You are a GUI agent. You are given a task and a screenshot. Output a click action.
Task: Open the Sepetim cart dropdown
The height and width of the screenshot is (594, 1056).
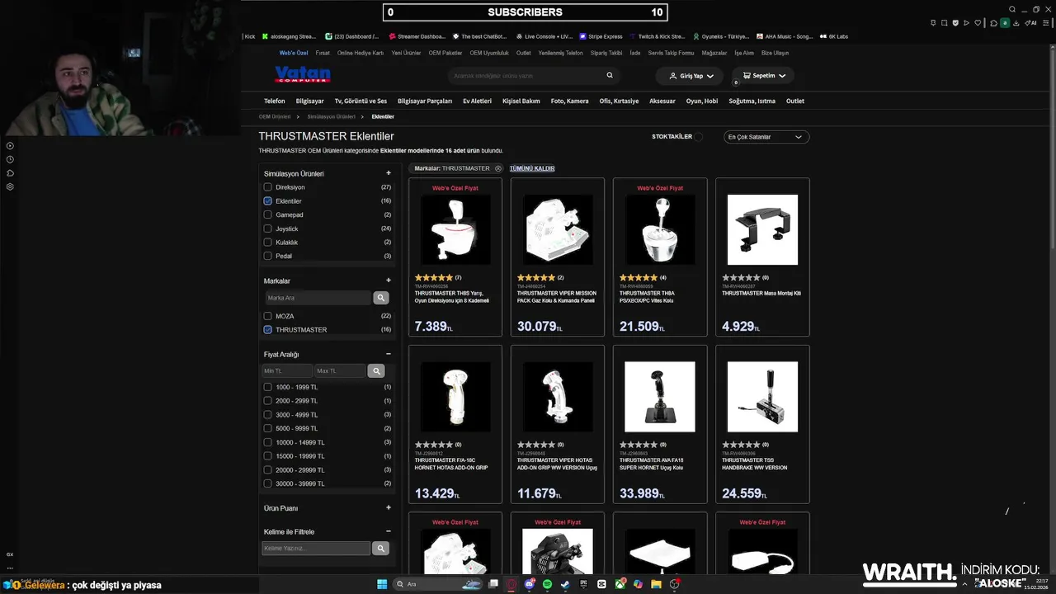click(763, 75)
